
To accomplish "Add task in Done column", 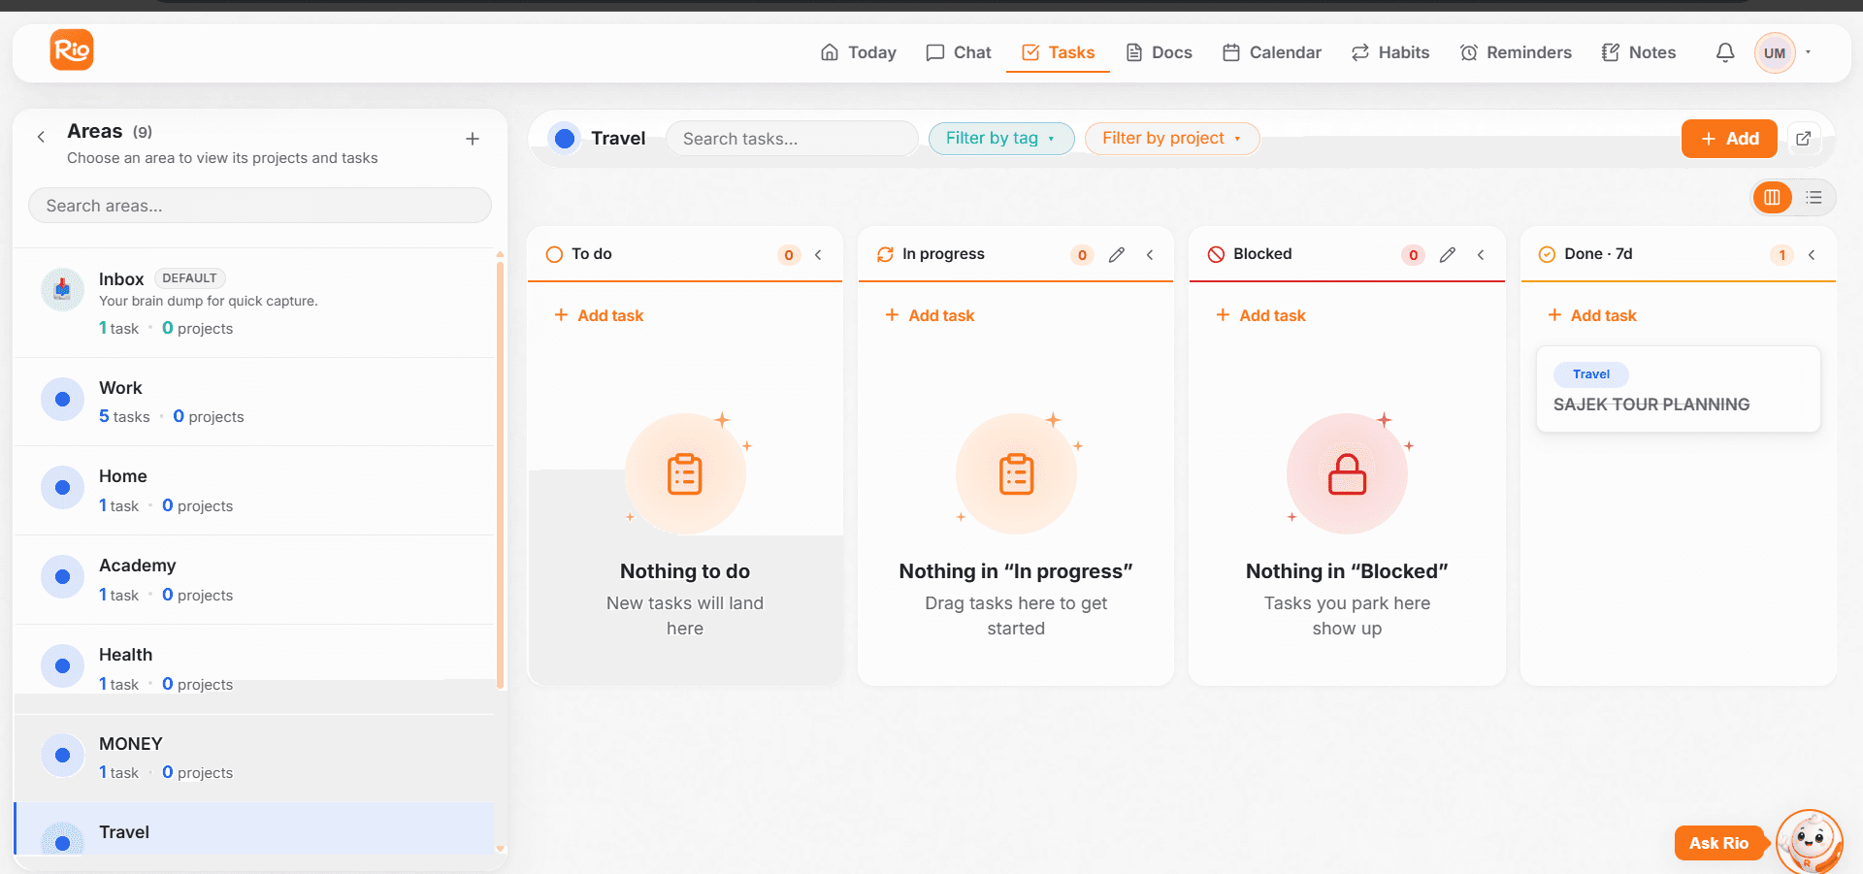I will pos(1591,315).
